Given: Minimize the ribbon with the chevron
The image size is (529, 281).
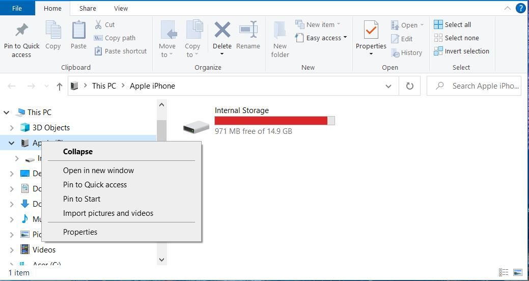Looking at the screenshot, I should click(x=507, y=8).
